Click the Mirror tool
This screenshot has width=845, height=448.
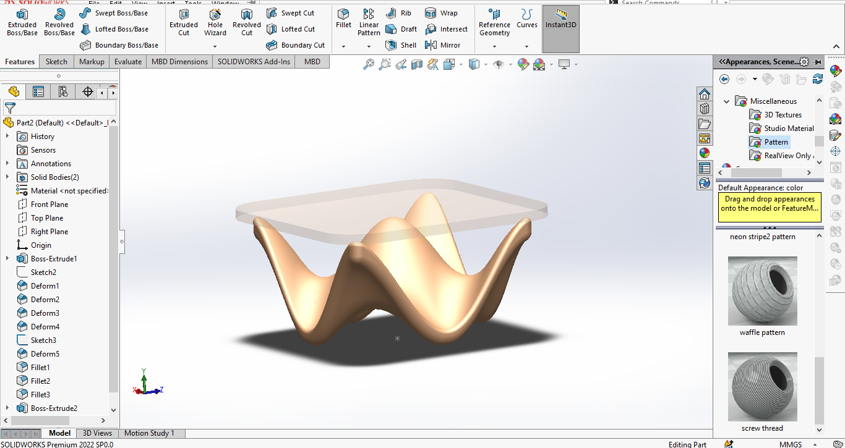pyautogui.click(x=443, y=45)
